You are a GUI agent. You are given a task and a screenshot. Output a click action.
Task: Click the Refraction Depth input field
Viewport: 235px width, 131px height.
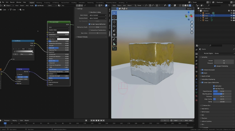[98, 27]
